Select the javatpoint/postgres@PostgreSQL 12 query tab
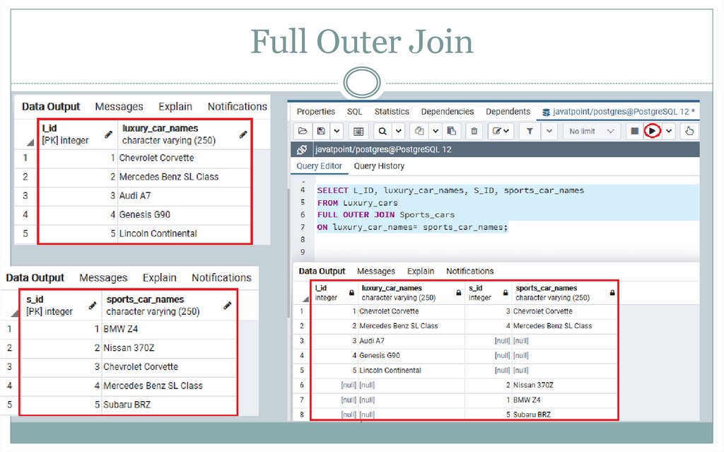Viewport: 724px width, 452px height. [618, 112]
